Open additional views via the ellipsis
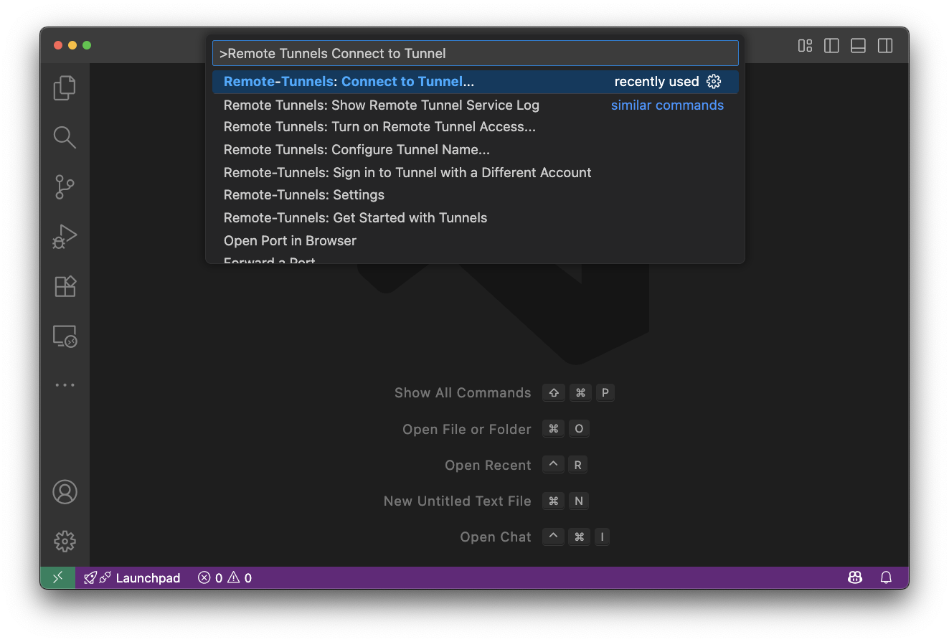 click(x=65, y=384)
